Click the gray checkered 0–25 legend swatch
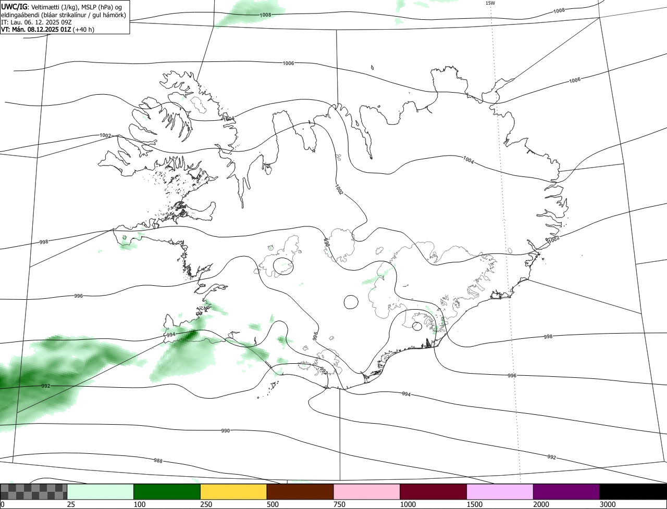 [x=34, y=492]
